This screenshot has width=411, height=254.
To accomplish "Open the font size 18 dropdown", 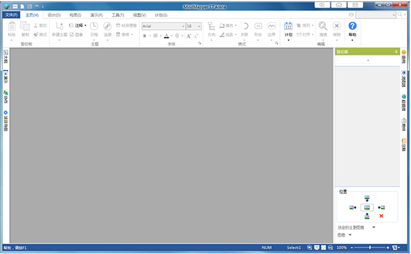I will tap(199, 26).
